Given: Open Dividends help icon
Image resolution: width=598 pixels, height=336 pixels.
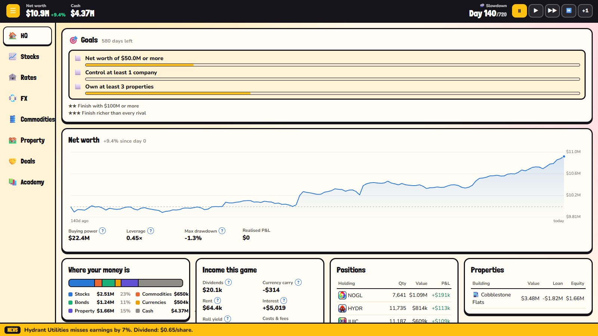Looking at the screenshot, I should point(228,282).
